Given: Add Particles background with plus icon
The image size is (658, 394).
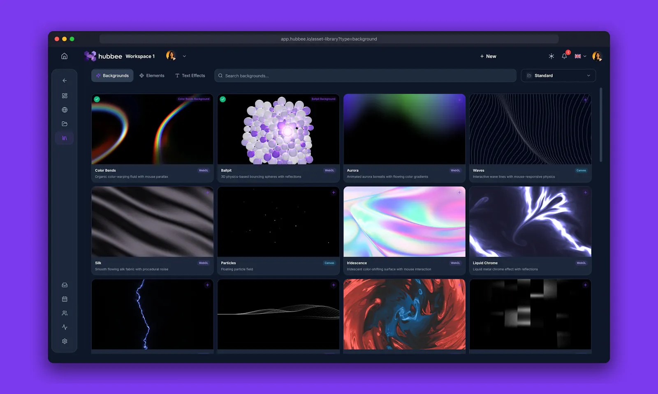Looking at the screenshot, I should click(x=334, y=192).
